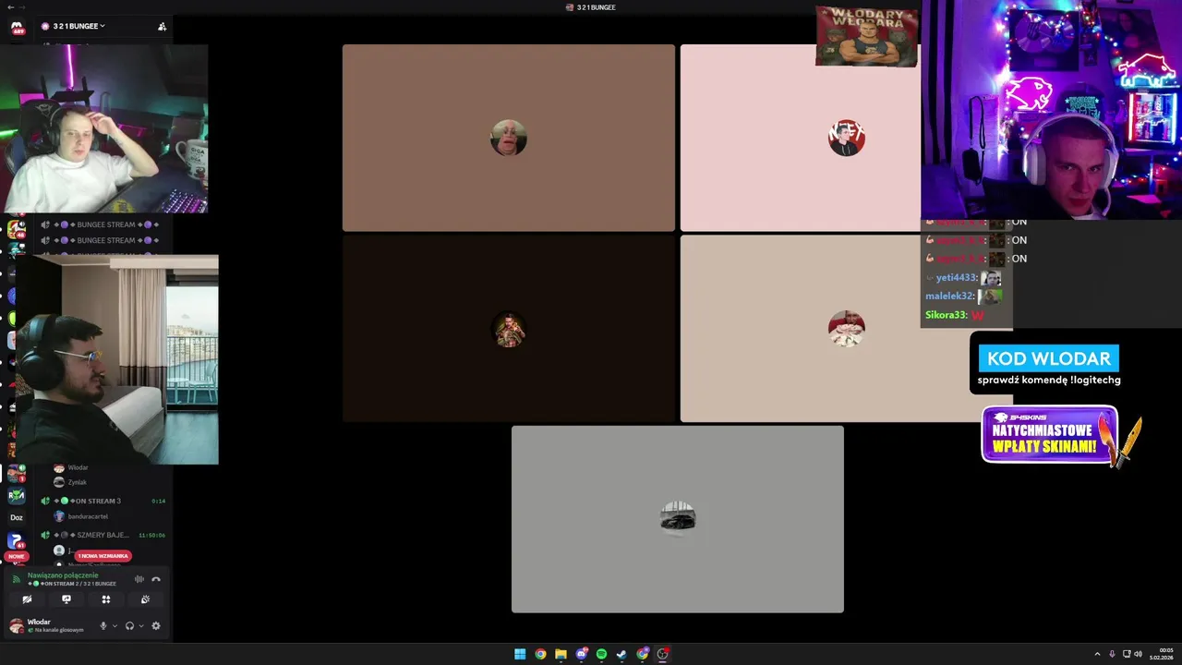This screenshot has height=665, width=1182.
Task: Click the red NOWE server badge
Action: coord(17,557)
